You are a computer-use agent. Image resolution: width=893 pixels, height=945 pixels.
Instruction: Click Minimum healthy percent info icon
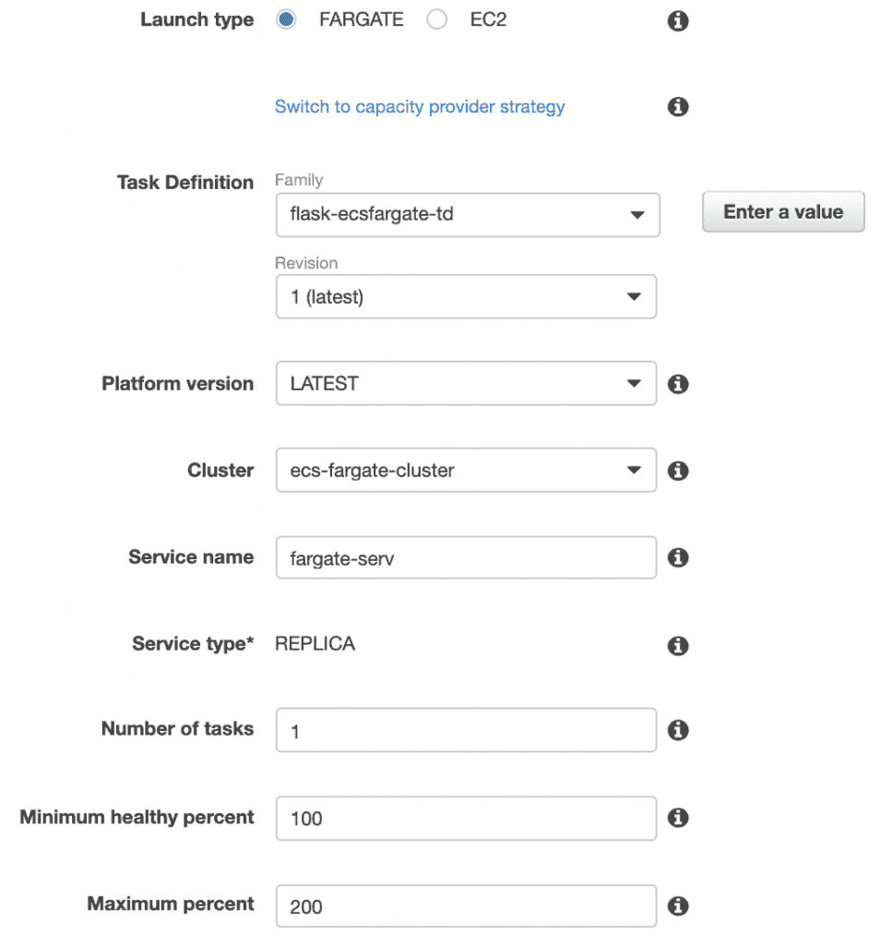pyautogui.click(x=678, y=818)
